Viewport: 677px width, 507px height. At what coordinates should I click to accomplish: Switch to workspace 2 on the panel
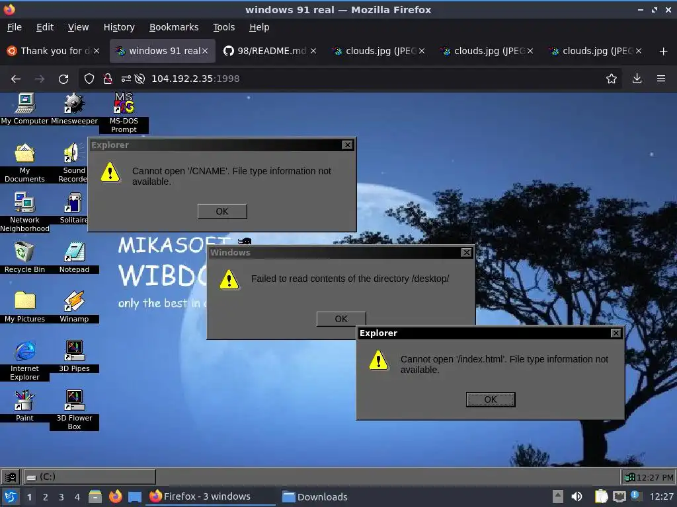tap(46, 497)
